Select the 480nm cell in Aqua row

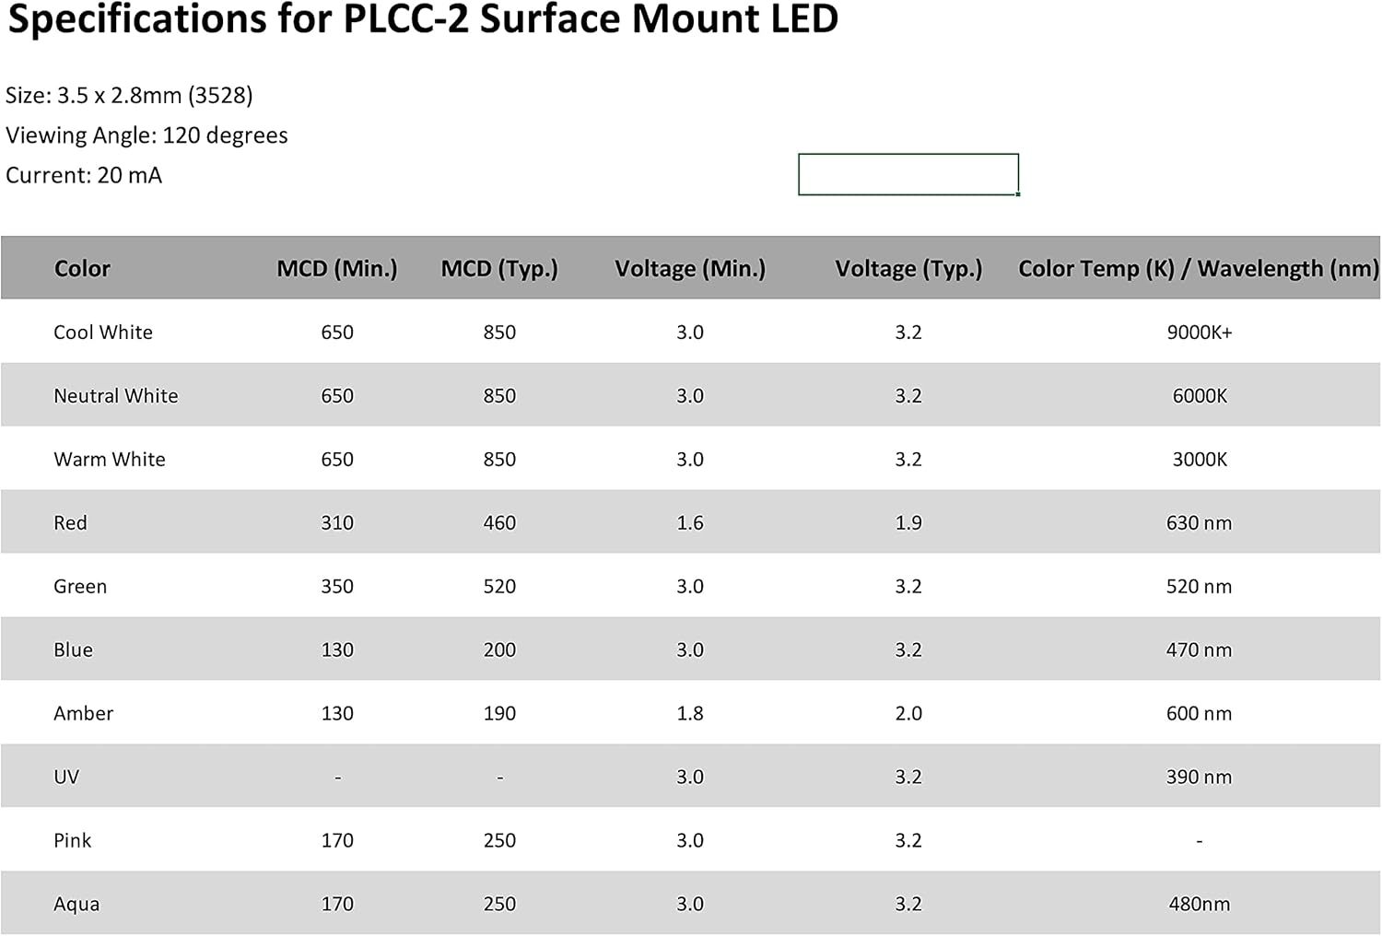tap(1200, 904)
